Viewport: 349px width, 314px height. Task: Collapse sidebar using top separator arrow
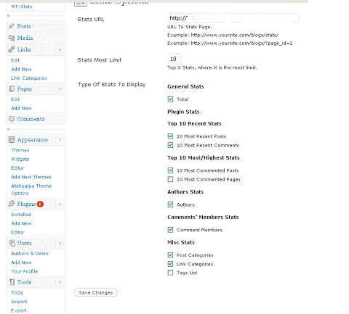pos(9,16)
